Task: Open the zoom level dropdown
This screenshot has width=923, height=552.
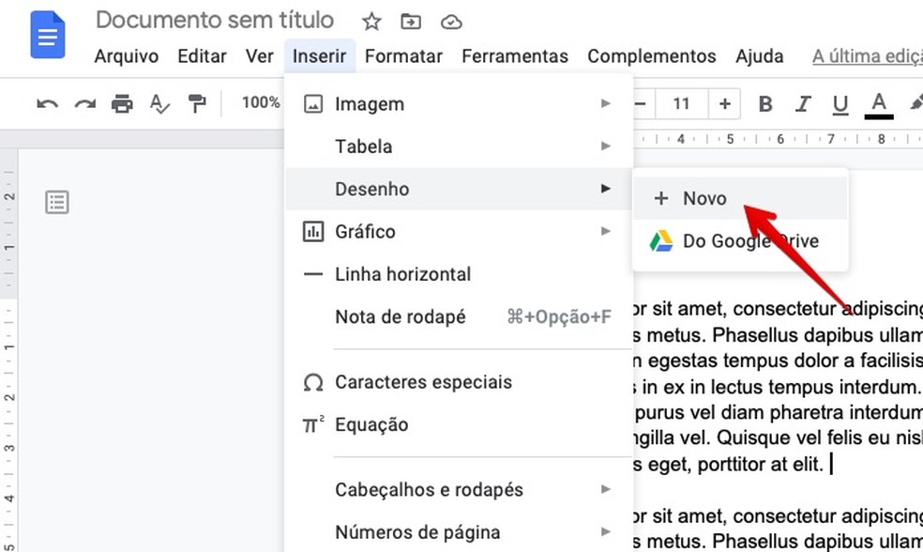Action: point(261,103)
